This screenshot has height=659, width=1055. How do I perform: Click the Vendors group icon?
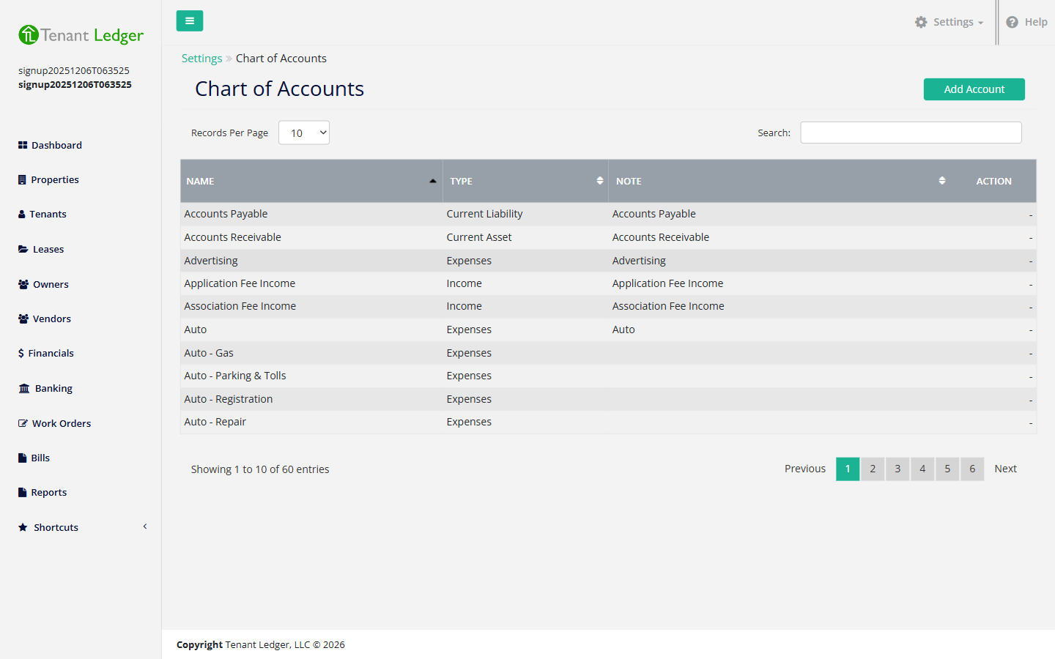pos(23,319)
